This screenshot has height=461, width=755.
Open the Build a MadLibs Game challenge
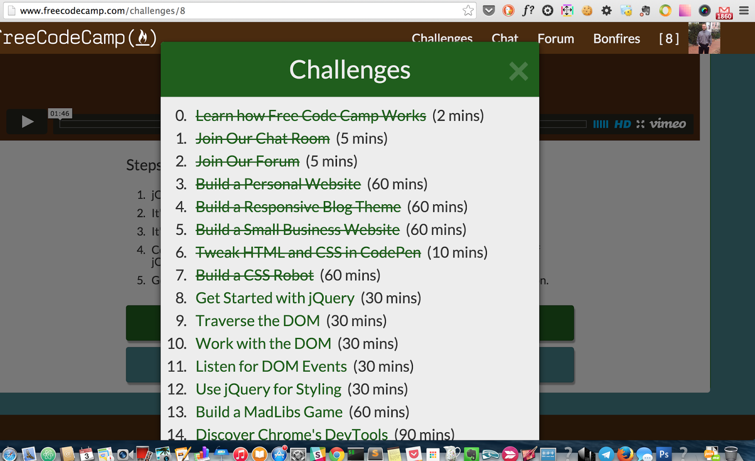tap(269, 412)
